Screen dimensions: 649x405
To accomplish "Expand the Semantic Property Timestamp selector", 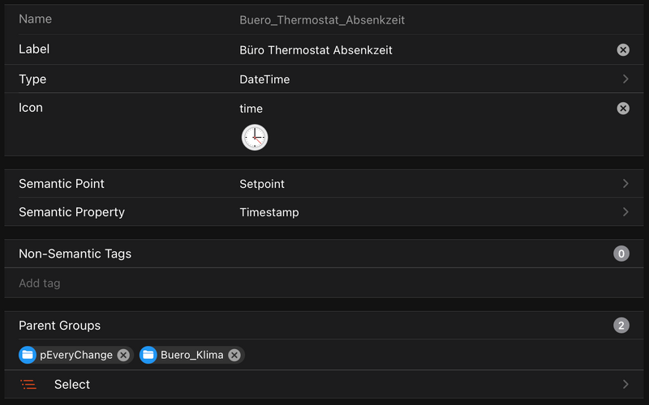I will pyautogui.click(x=625, y=212).
